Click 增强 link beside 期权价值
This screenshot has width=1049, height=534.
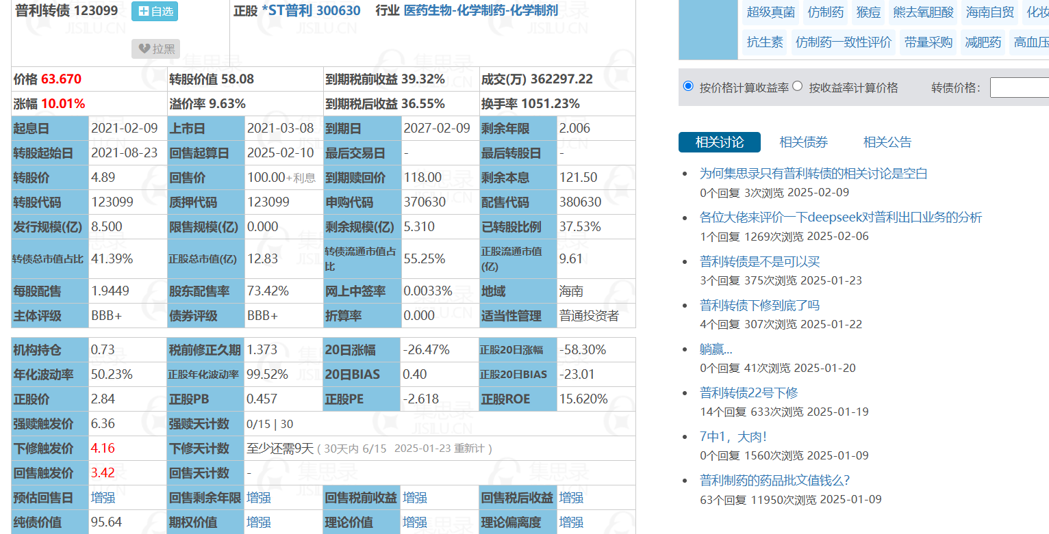(x=259, y=522)
